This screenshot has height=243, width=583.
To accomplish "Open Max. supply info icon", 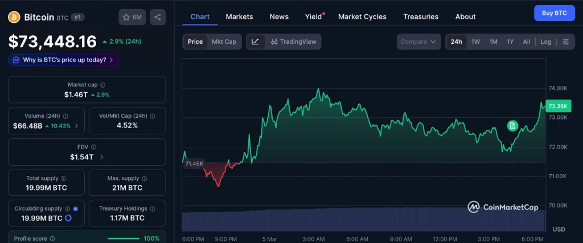I will [x=145, y=178].
